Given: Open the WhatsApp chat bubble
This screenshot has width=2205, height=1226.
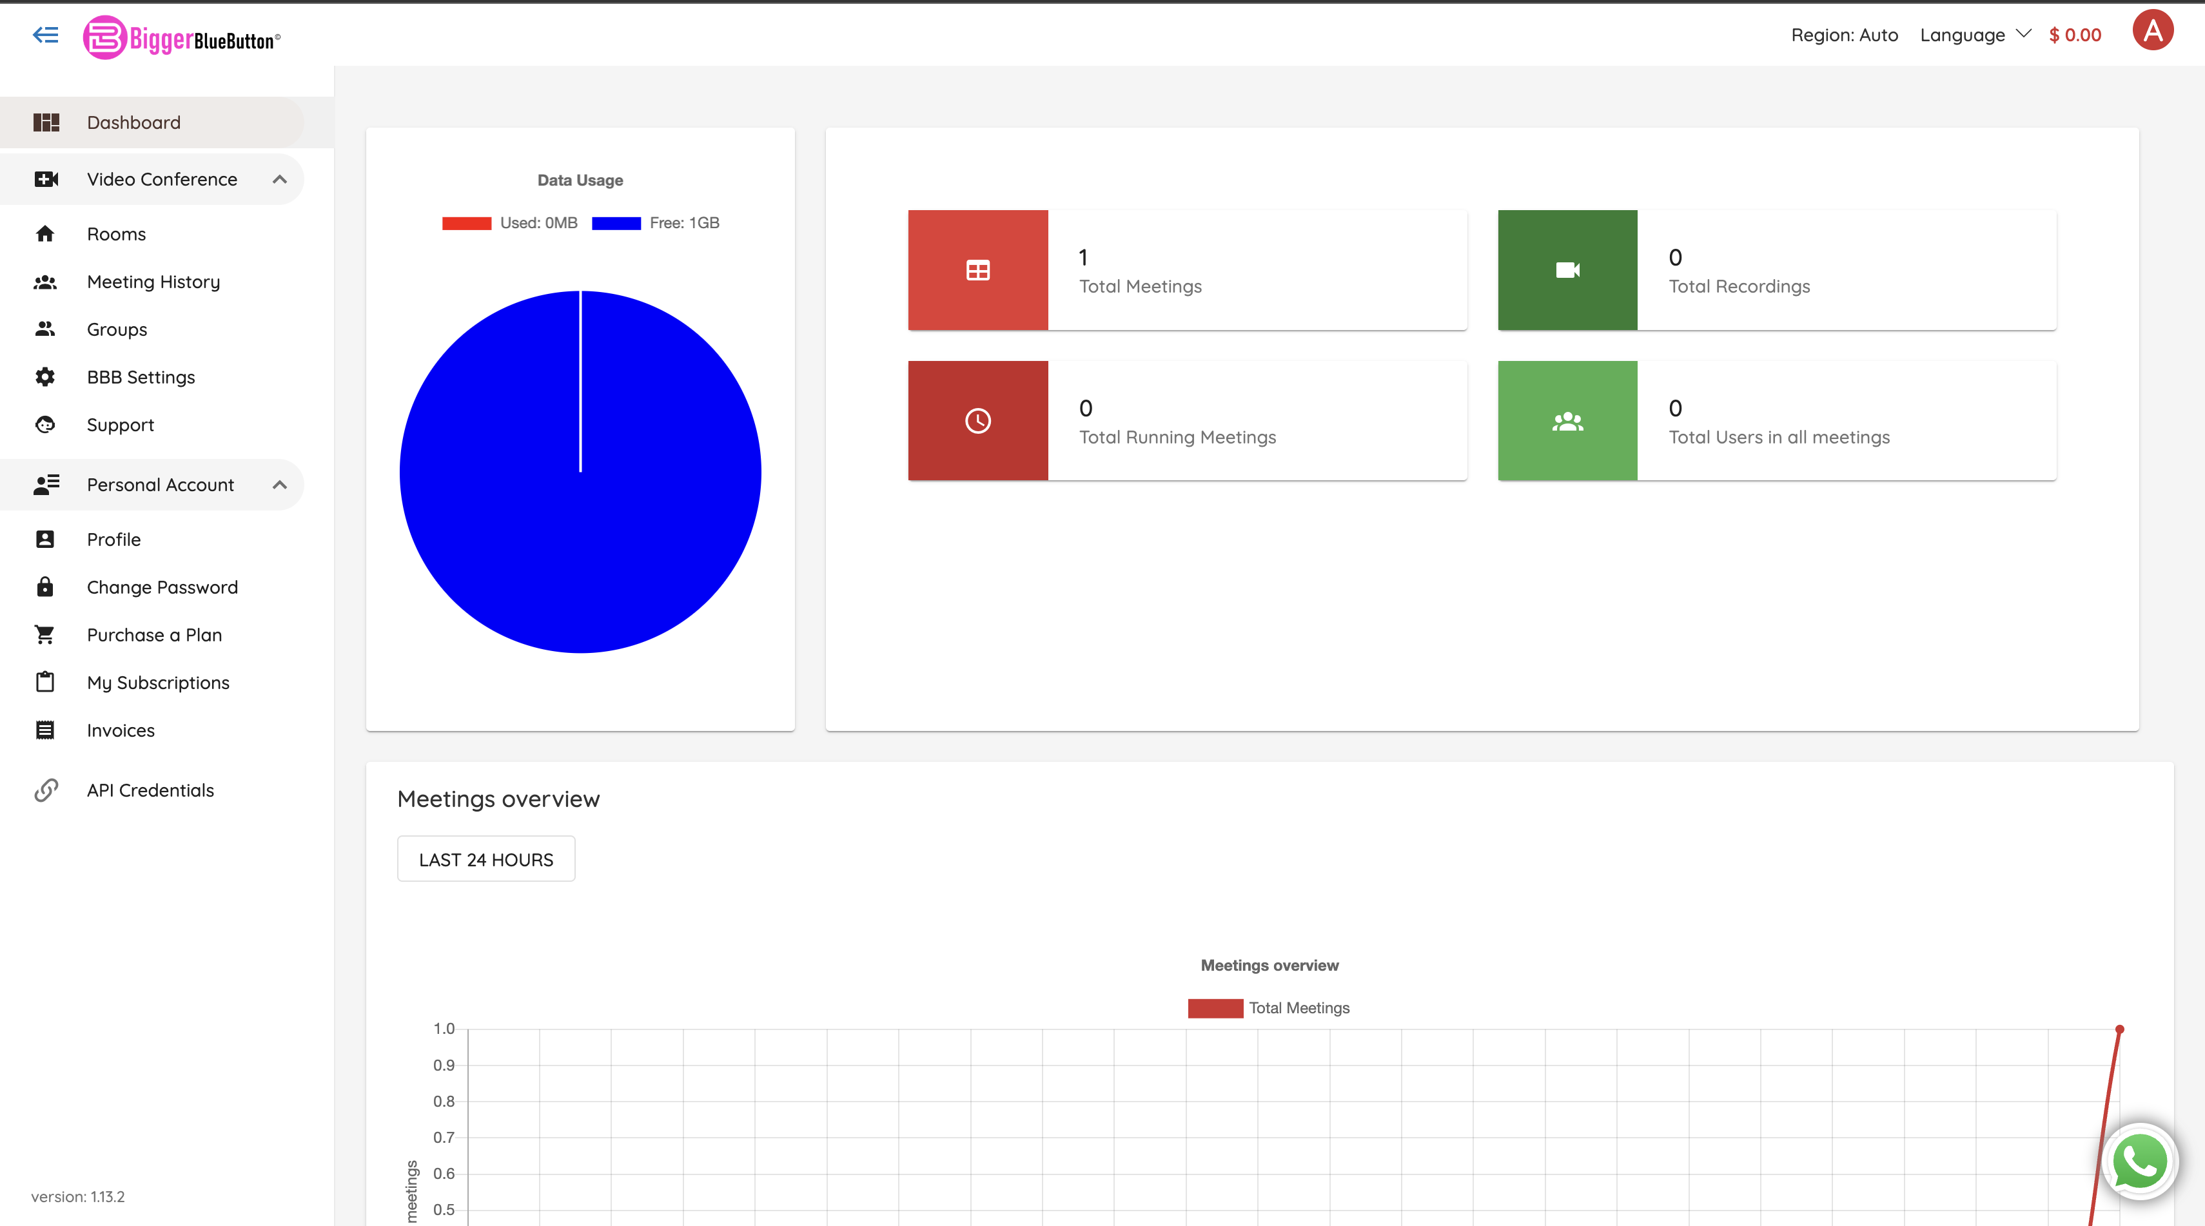Looking at the screenshot, I should click(2139, 1162).
